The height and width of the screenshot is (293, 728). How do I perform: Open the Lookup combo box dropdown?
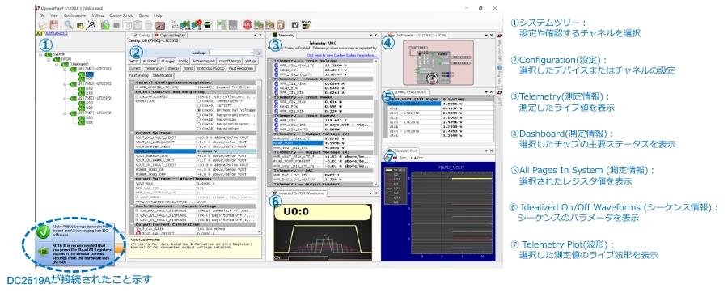coord(252,53)
